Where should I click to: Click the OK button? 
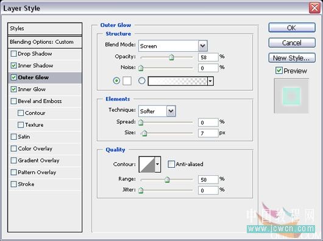pos(292,27)
